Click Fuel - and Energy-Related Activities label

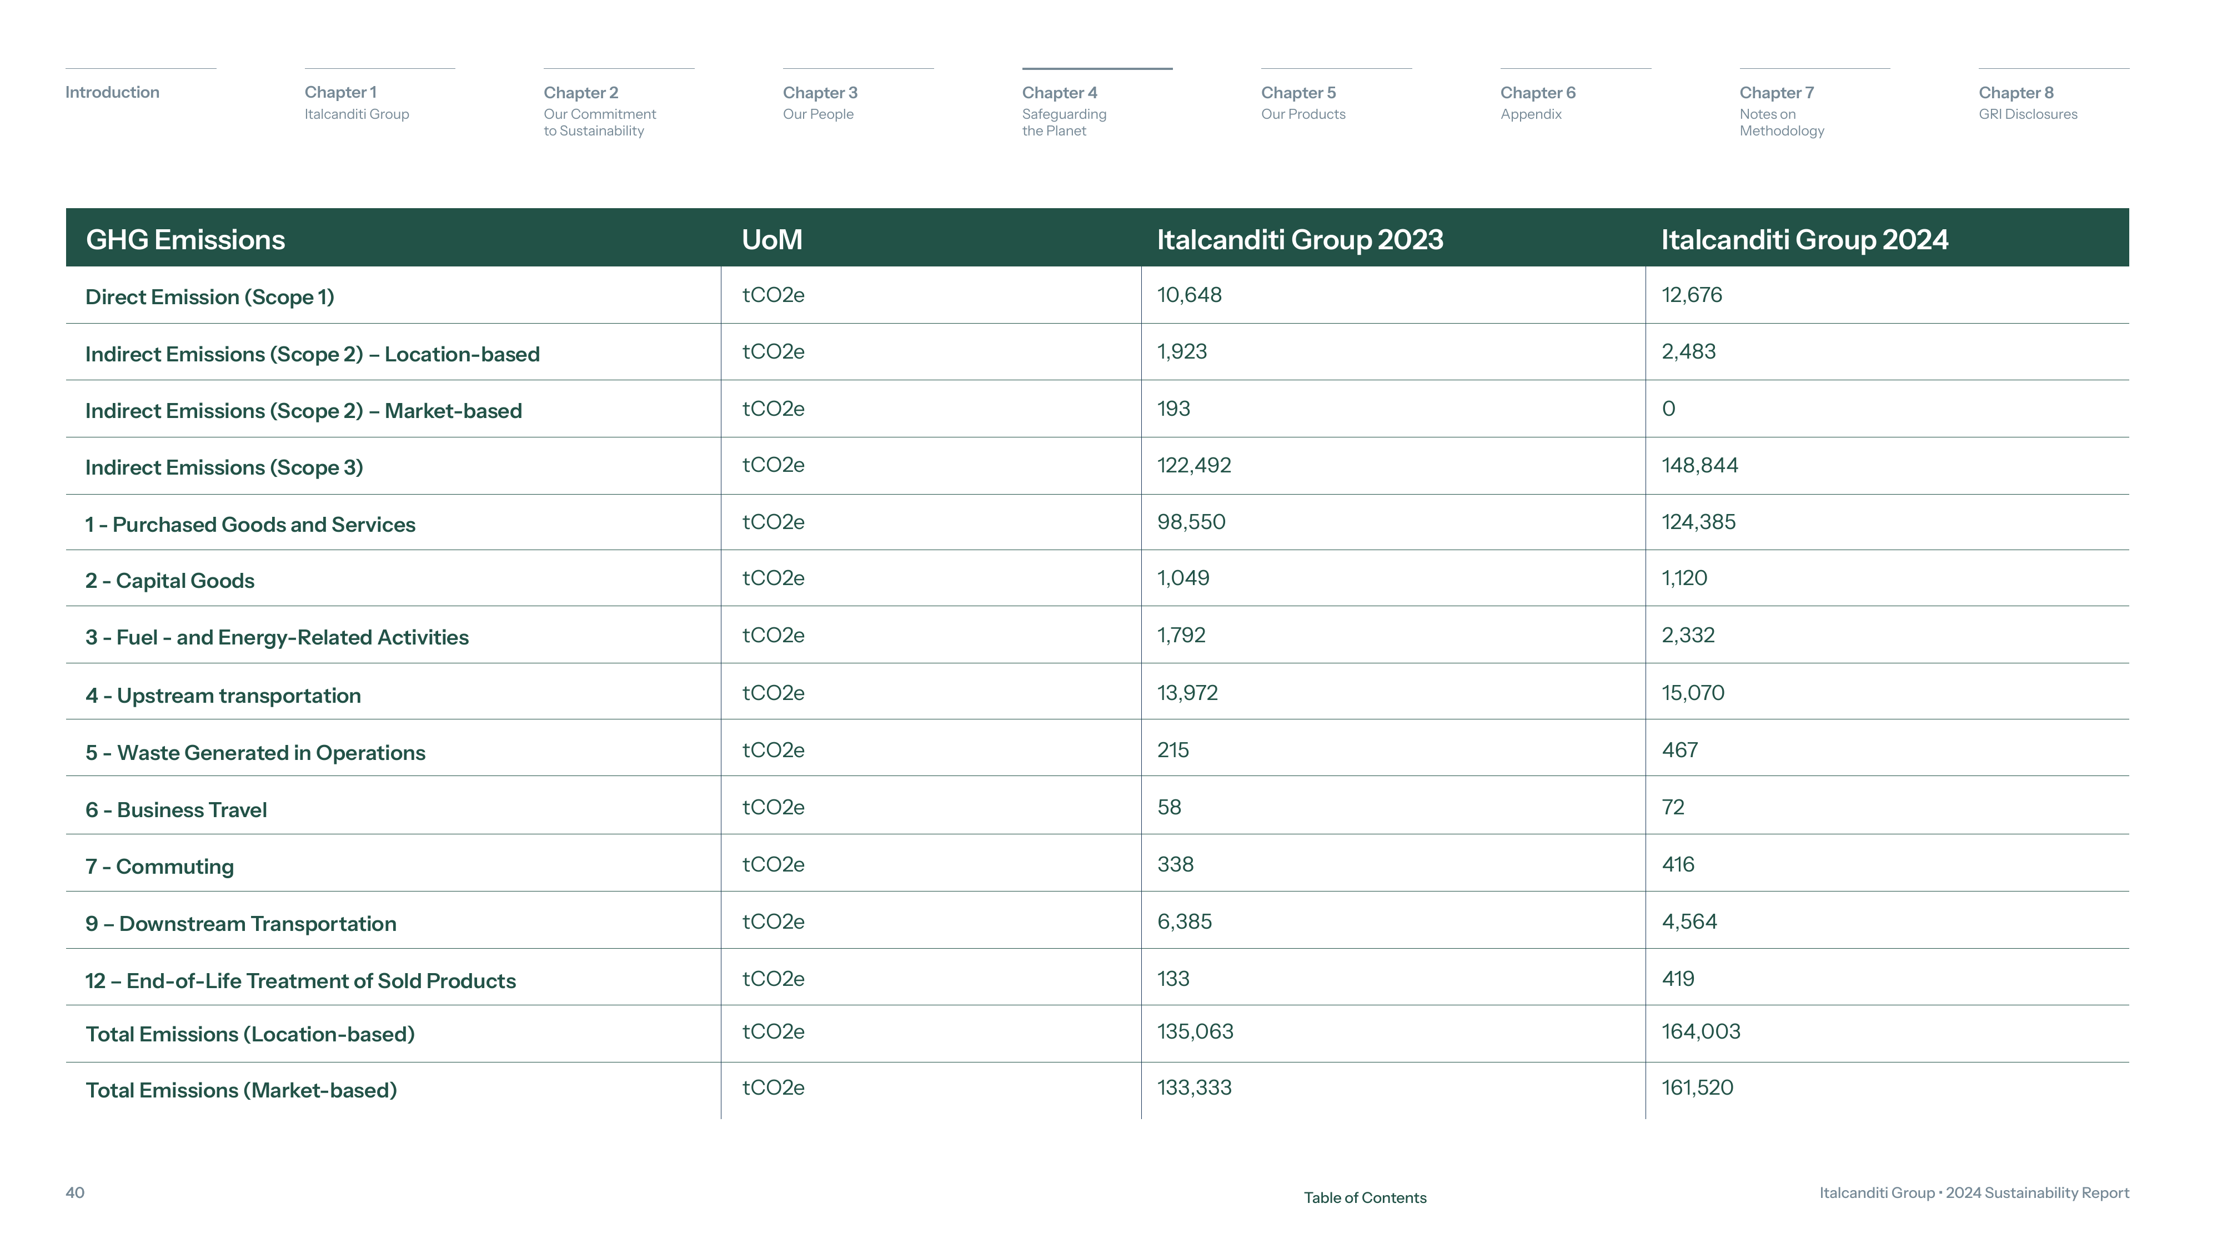[277, 637]
